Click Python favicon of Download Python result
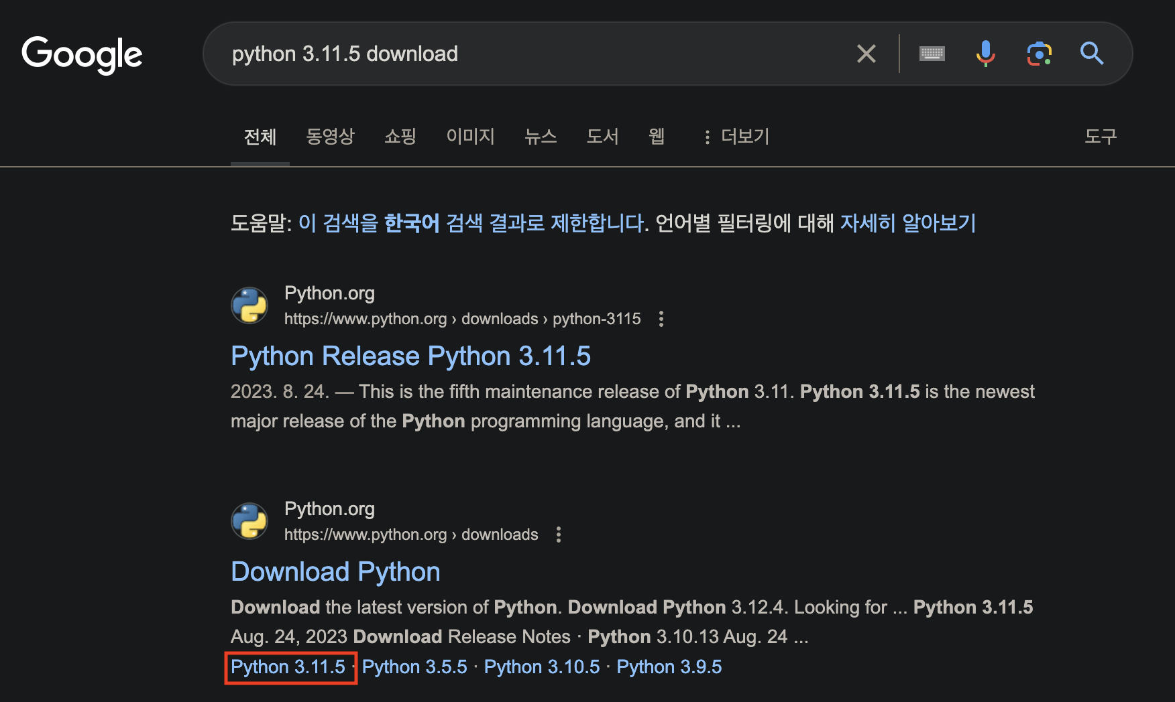 [x=249, y=521]
